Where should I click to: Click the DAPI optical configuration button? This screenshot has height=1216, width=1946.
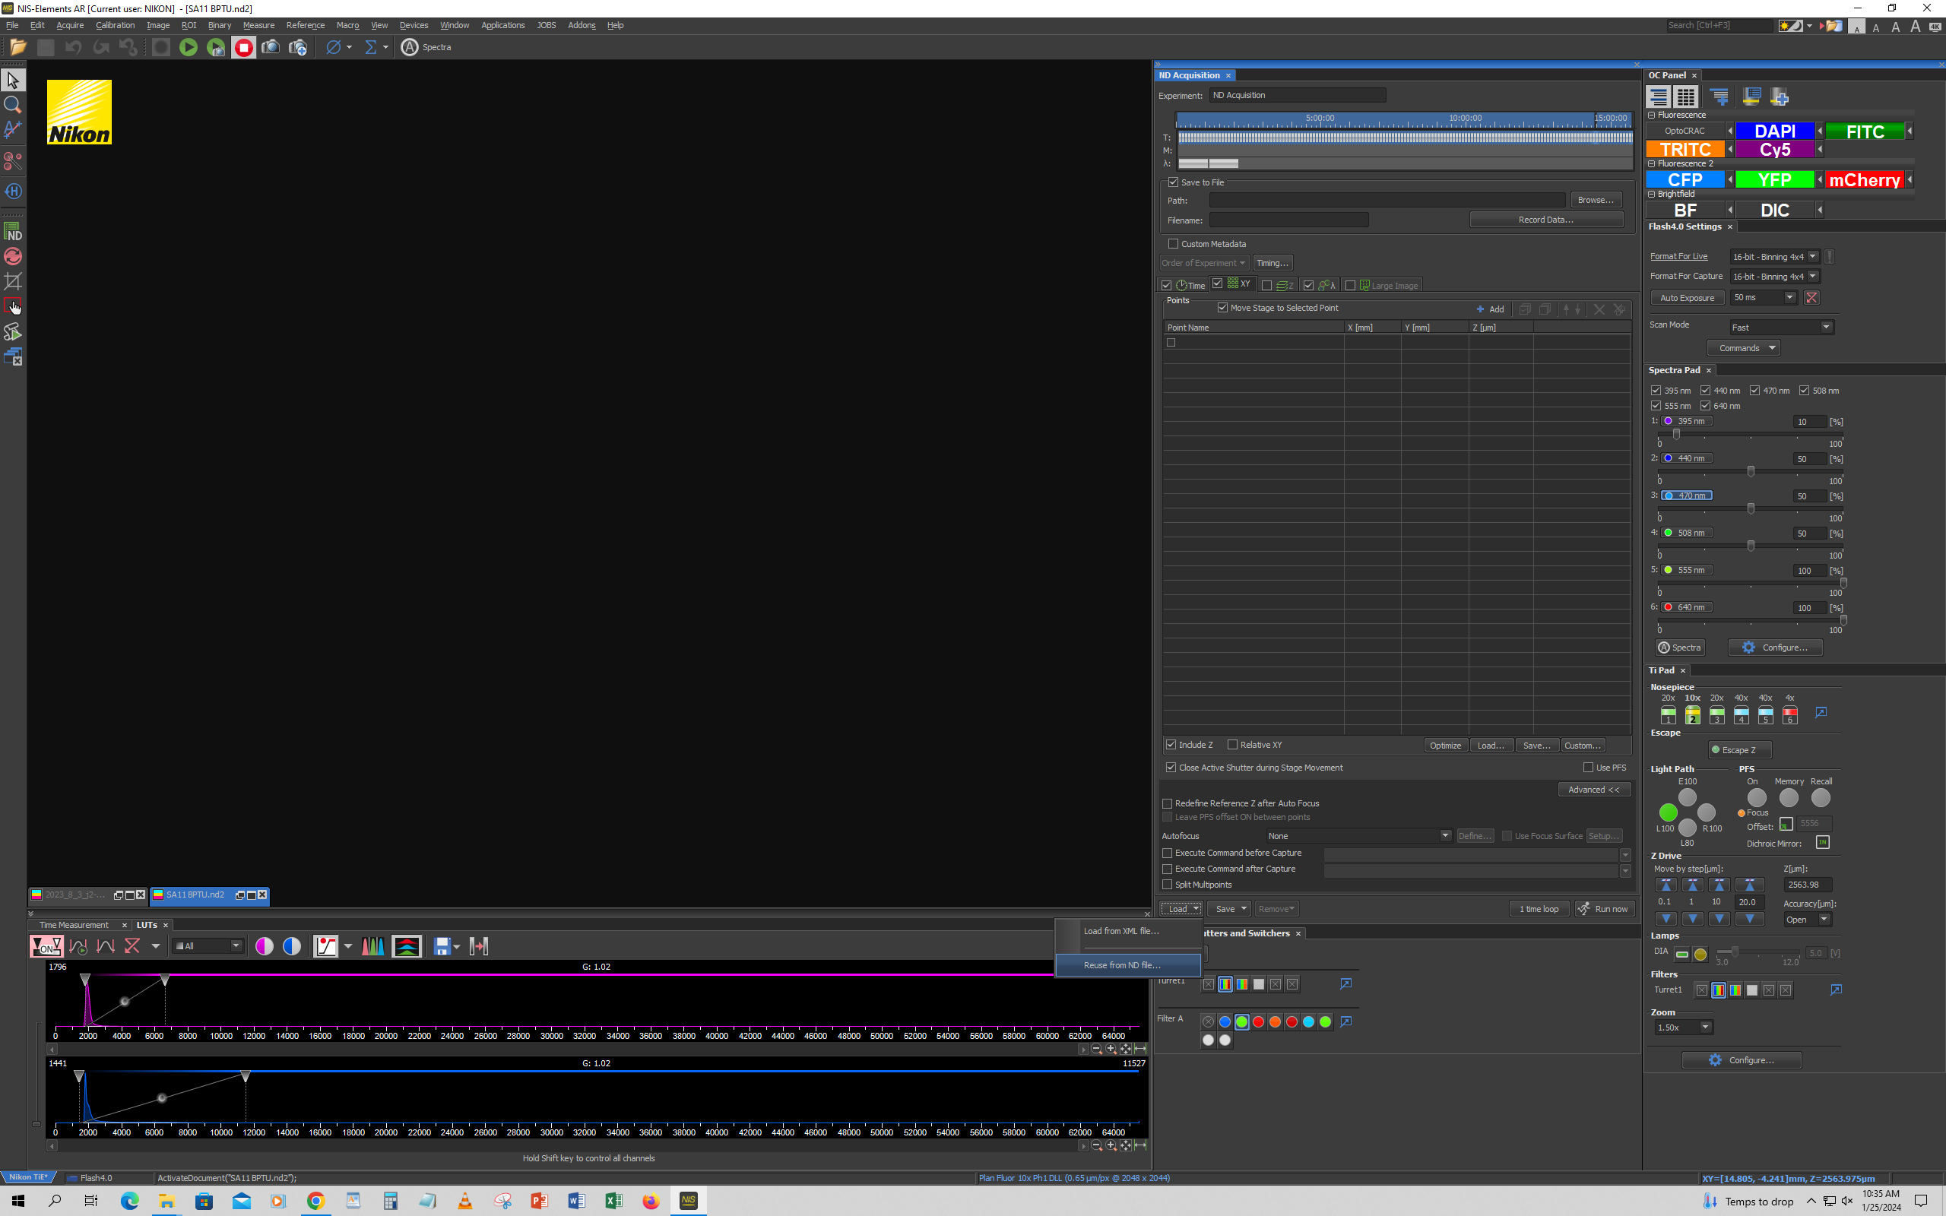click(1774, 131)
